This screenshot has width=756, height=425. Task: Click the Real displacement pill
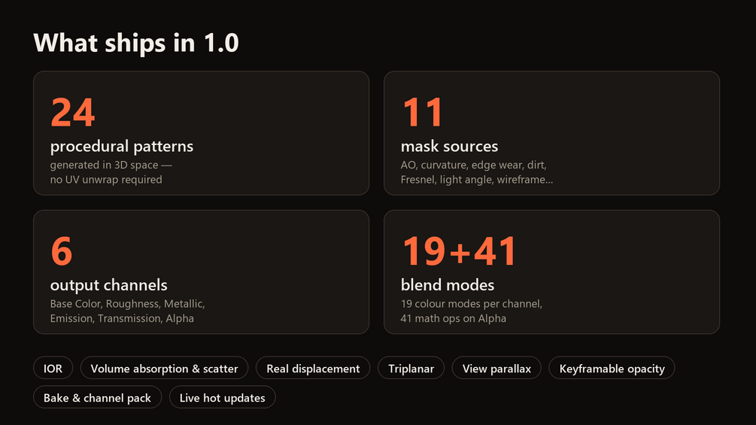point(313,368)
